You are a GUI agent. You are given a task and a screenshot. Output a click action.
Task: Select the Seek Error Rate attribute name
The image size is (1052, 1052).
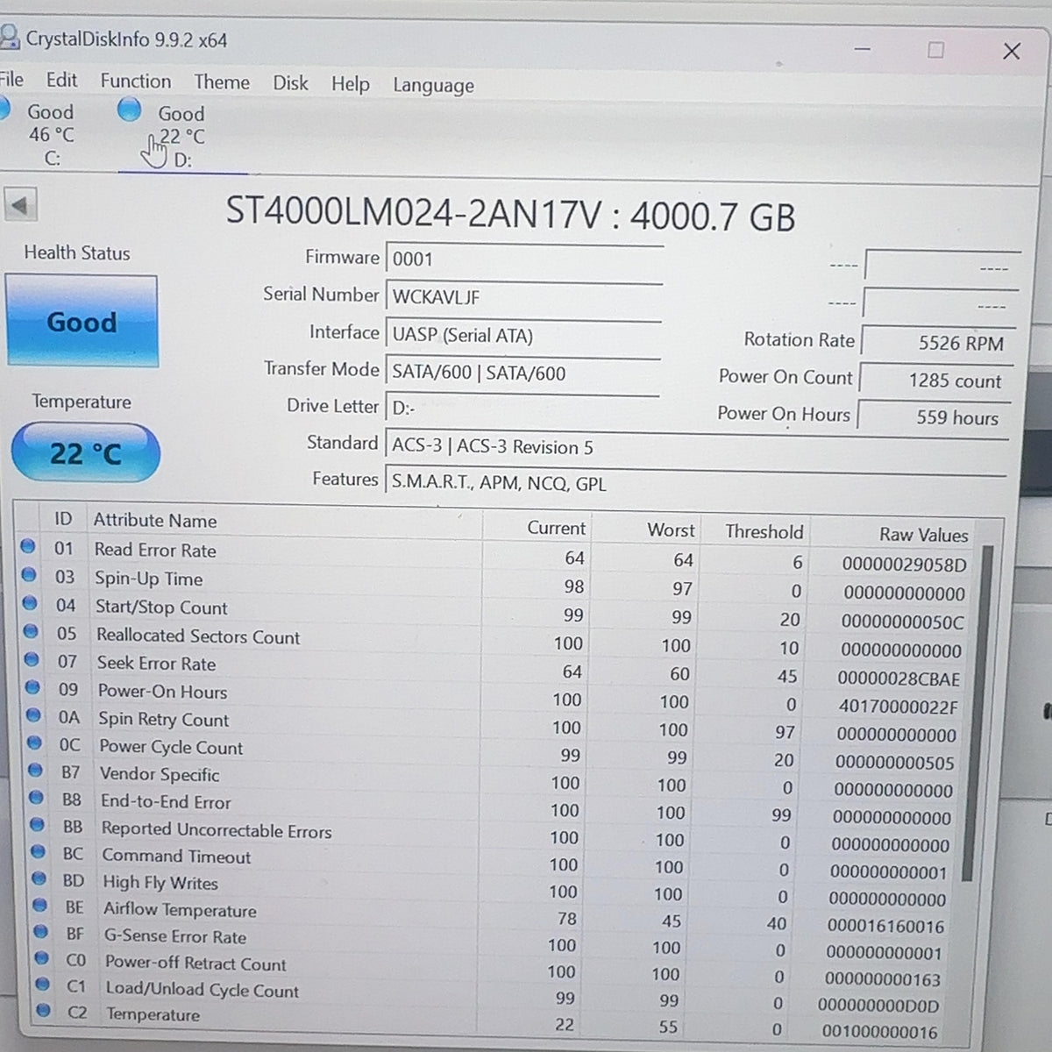(x=156, y=664)
